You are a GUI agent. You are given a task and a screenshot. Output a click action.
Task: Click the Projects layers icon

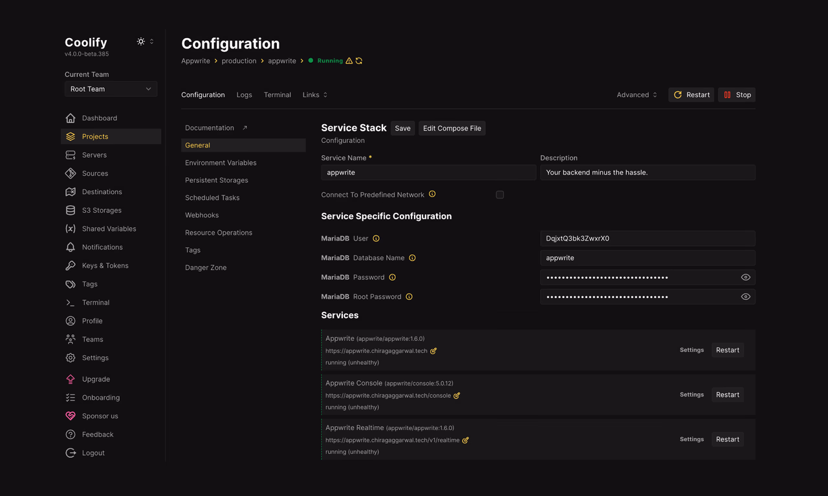pyautogui.click(x=71, y=136)
